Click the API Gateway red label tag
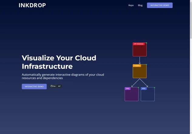 click(139, 44)
